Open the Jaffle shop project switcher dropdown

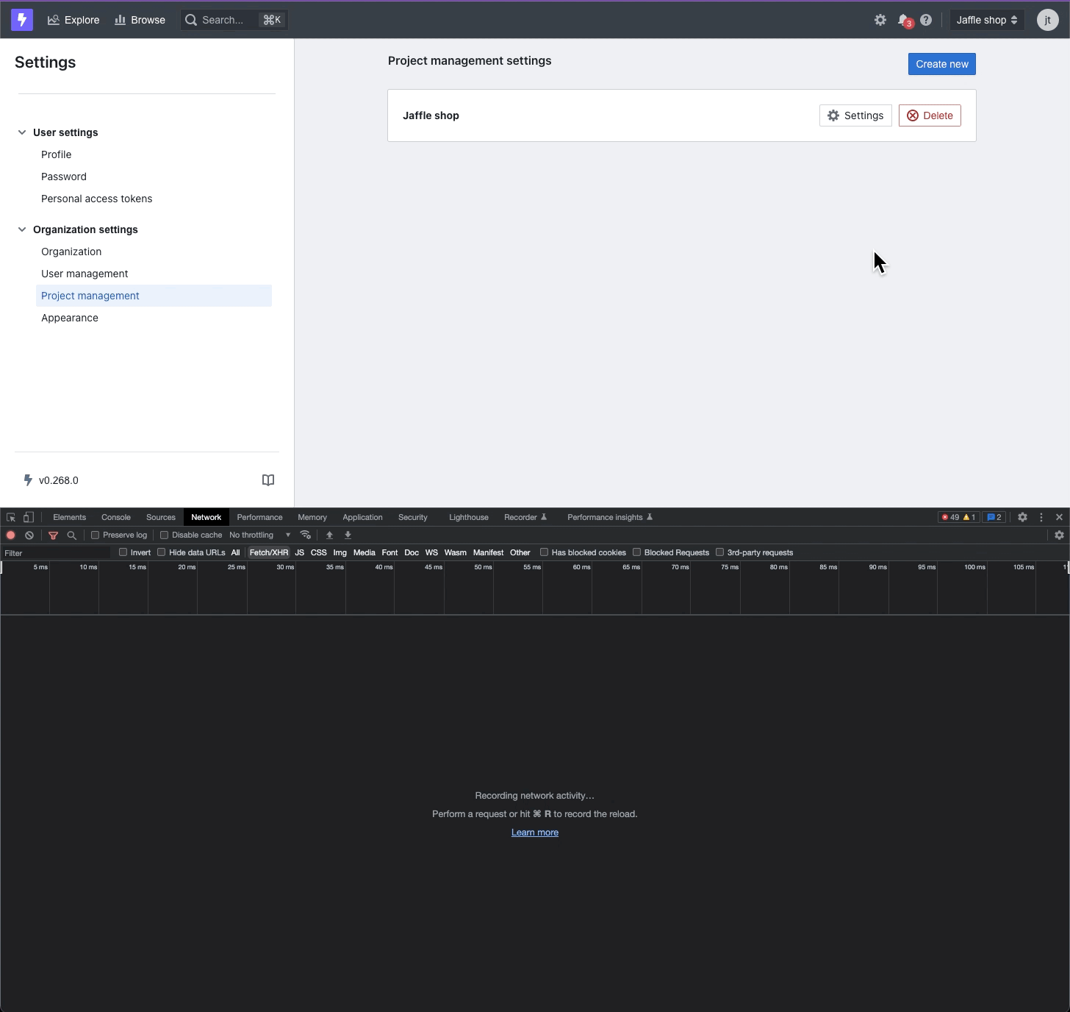click(986, 20)
